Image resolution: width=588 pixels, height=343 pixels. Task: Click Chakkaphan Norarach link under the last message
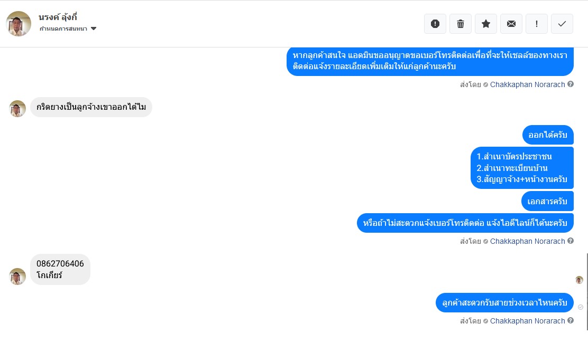(527, 321)
